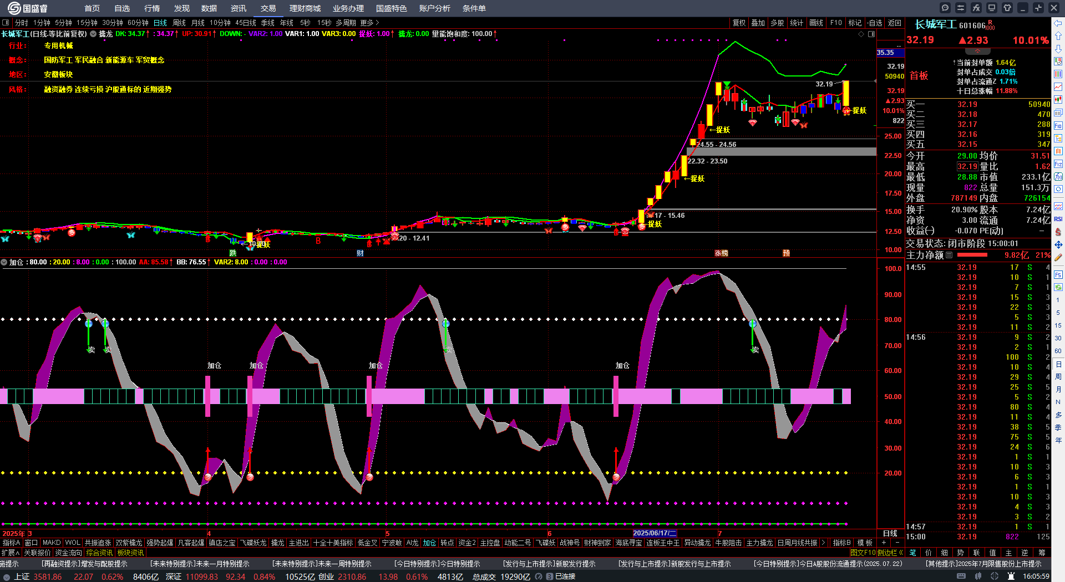This screenshot has width=1065, height=582.
Task: Click the diamond icon at chart top right
Action: pos(861,34)
